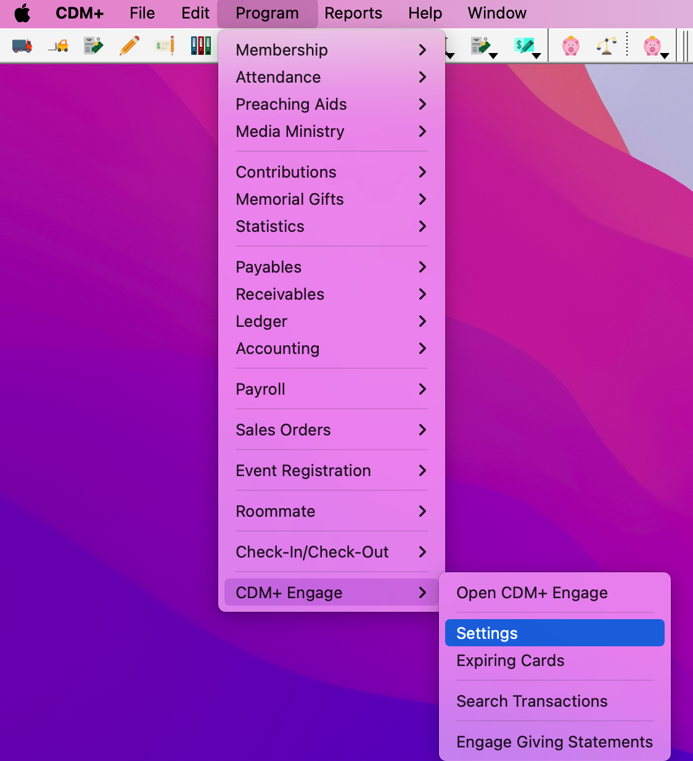Expand the Roommate submenu
Viewport: 693px width, 761px height.
(x=332, y=511)
